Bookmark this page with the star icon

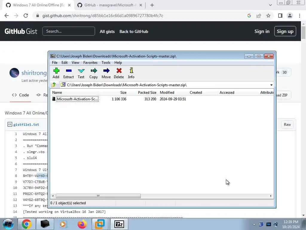pos(268,16)
